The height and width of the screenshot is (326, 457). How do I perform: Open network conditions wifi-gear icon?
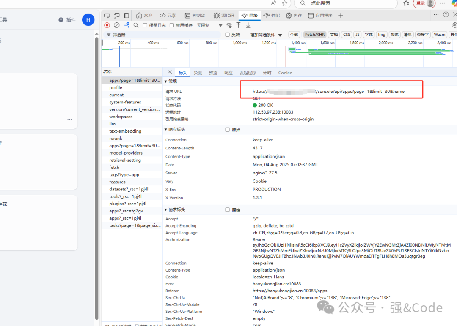pyautogui.click(x=229, y=25)
